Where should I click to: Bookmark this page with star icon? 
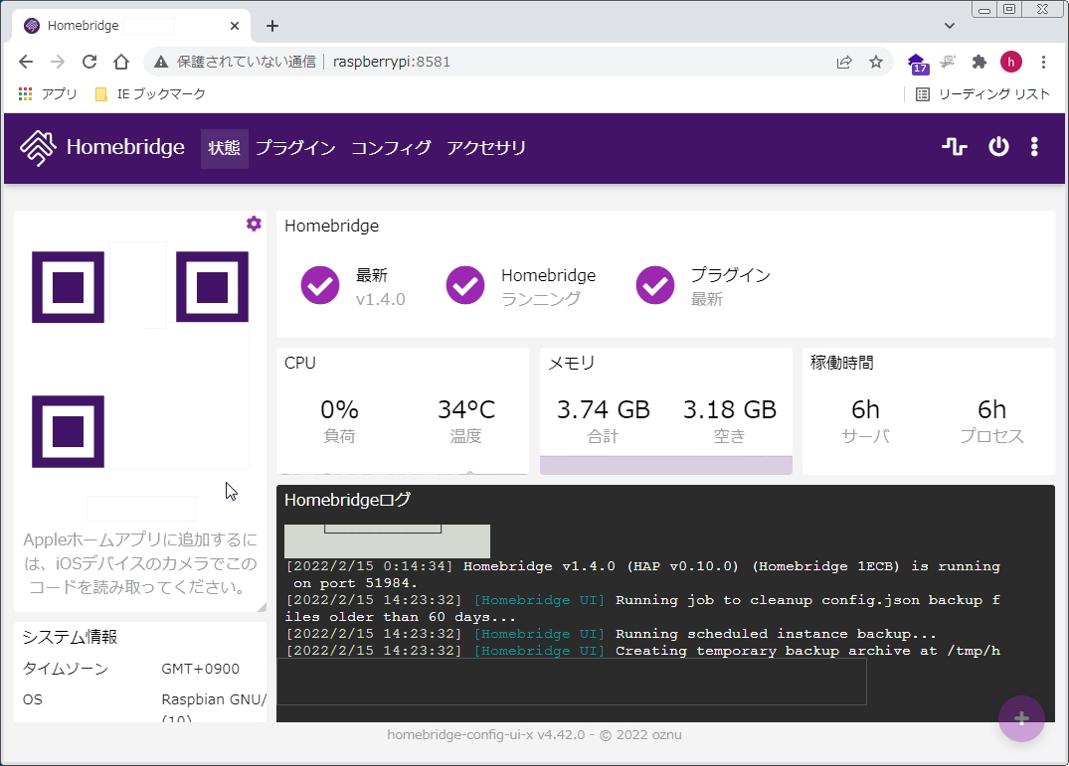[x=876, y=62]
